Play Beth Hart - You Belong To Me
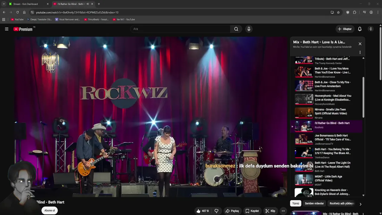The width and height of the screenshot is (382, 215). tap(326, 153)
